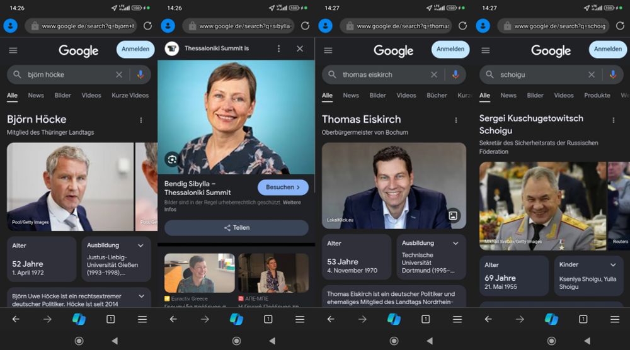630x350 pixels.
Task: Tap Teilen share button
Action: click(x=237, y=228)
